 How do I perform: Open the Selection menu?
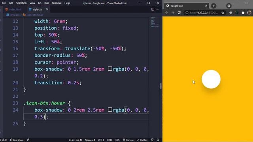point(21,3)
